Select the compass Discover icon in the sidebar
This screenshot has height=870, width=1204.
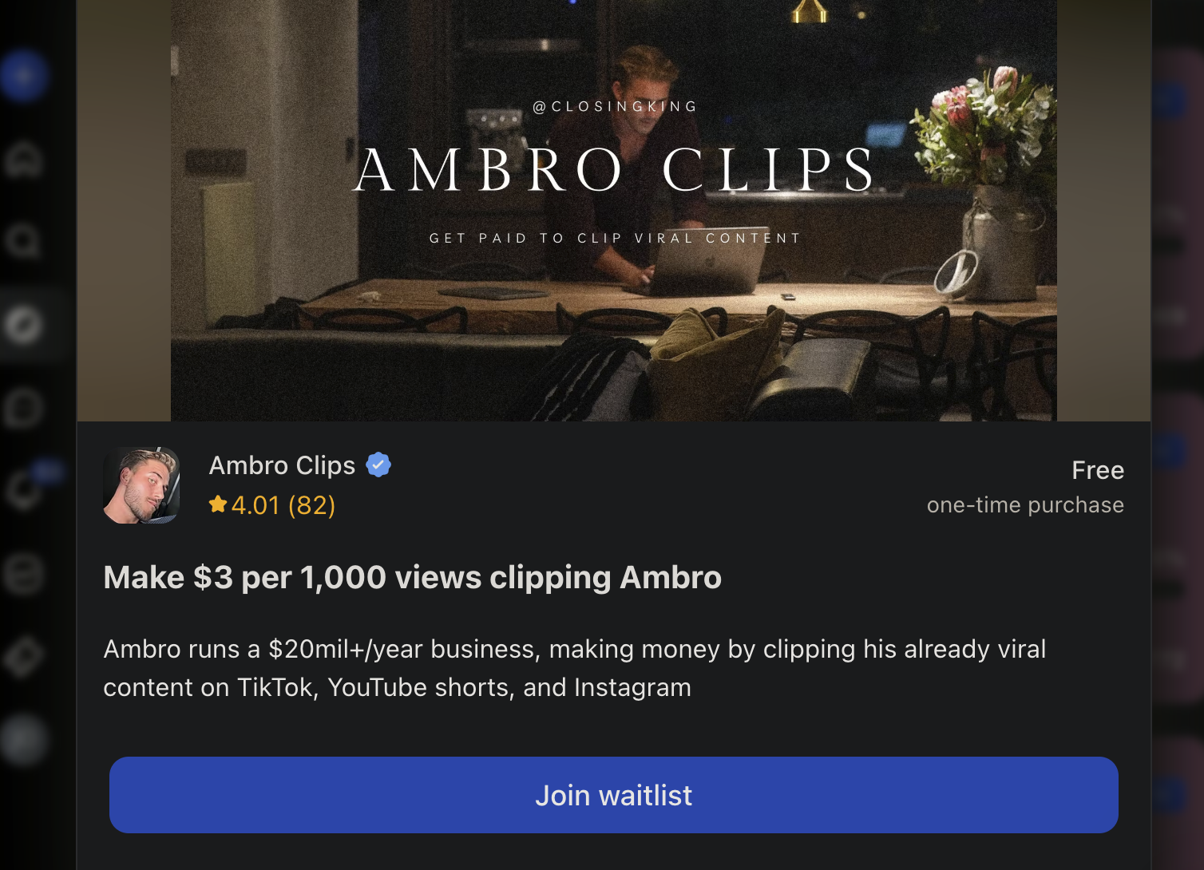23,325
